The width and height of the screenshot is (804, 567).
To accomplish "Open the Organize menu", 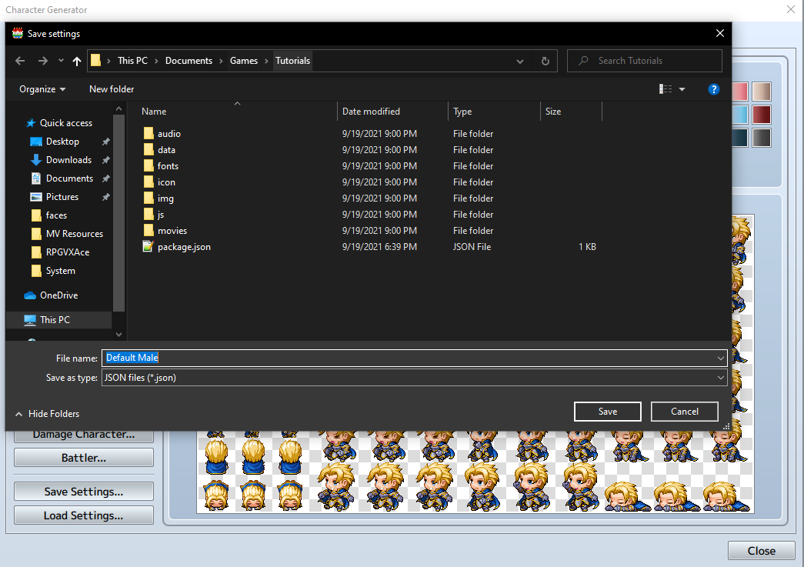I will [42, 89].
